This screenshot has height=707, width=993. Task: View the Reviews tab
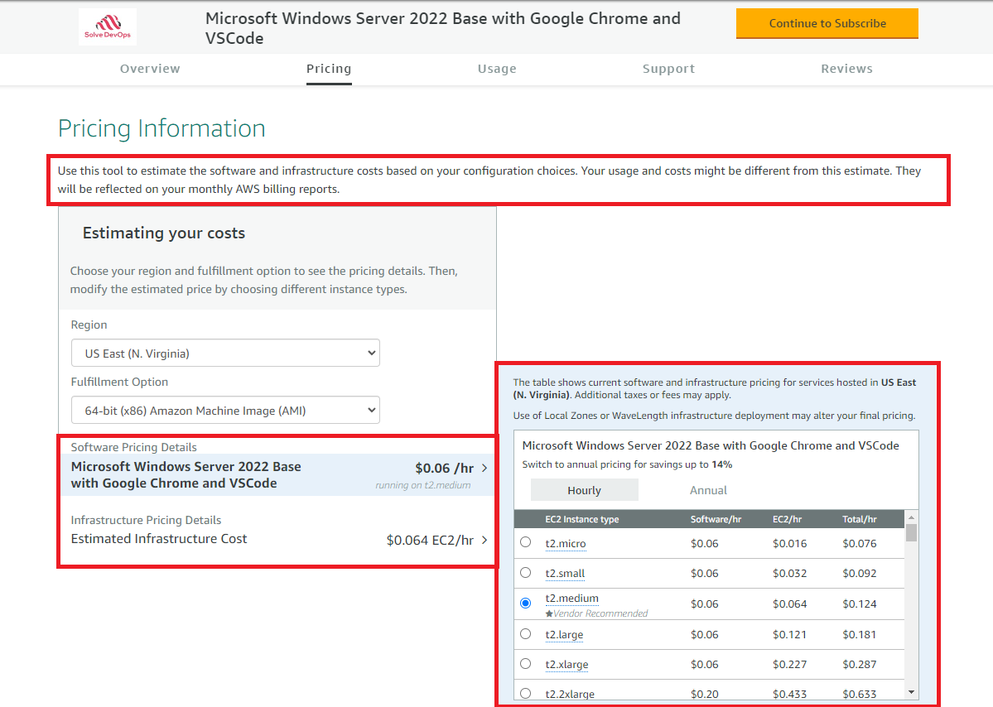click(x=846, y=69)
